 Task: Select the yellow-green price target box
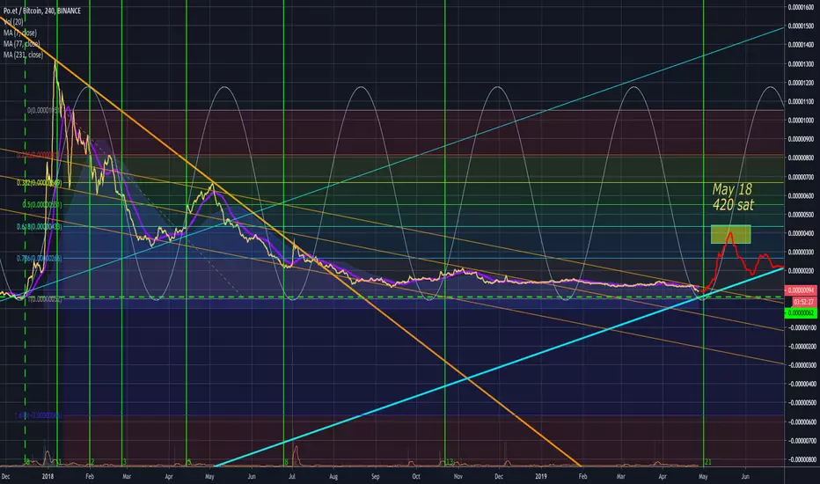(730, 234)
